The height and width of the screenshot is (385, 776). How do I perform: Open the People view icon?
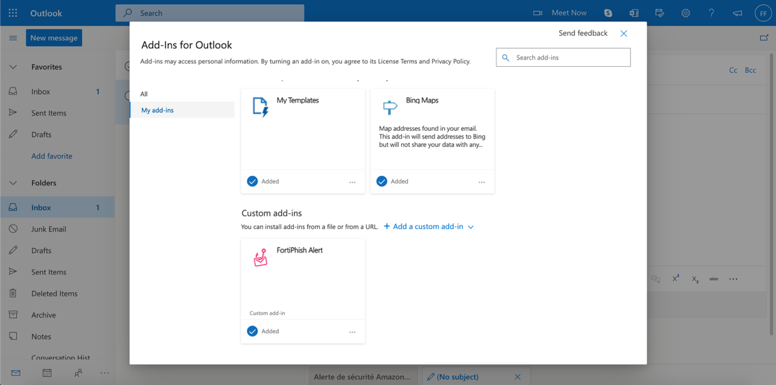tap(78, 373)
